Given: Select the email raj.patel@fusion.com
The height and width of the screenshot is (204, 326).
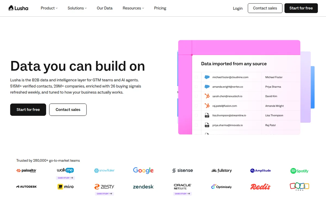Looking at the screenshot, I should click(x=225, y=106).
